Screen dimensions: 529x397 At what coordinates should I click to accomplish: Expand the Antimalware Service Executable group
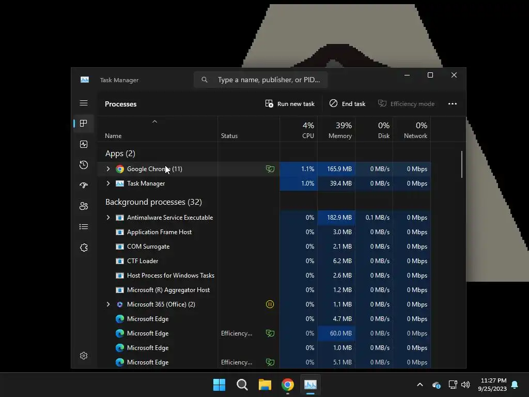(x=108, y=218)
